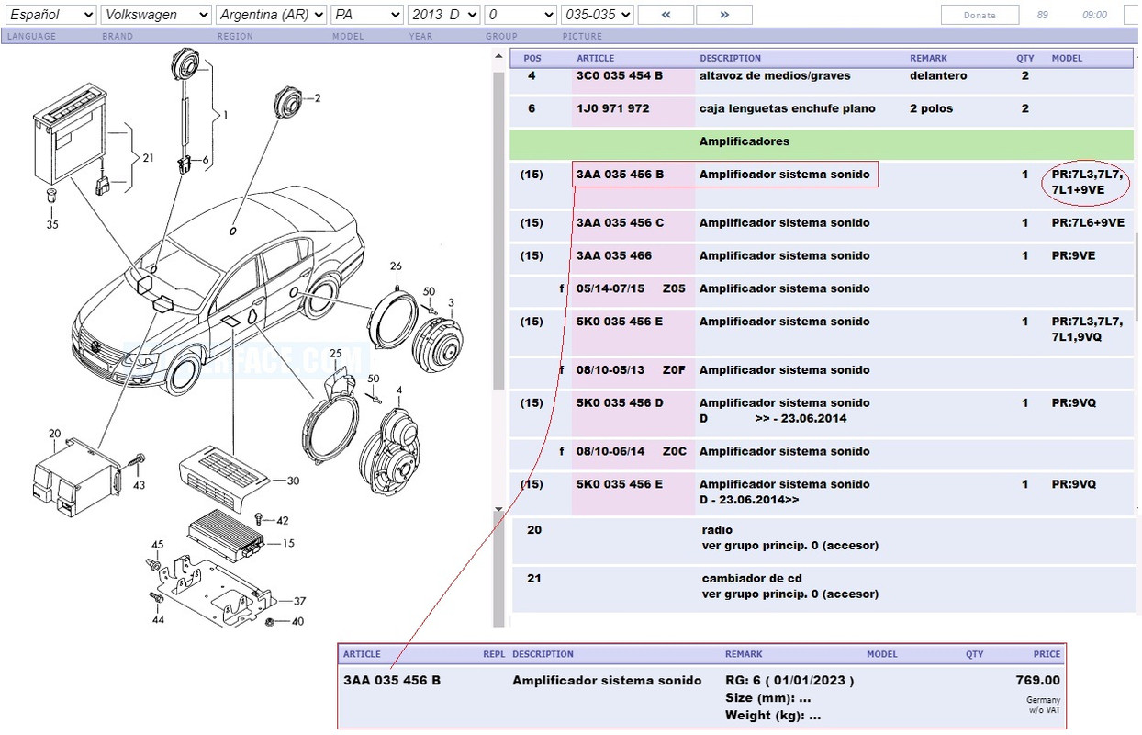This screenshot has width=1142, height=735.
Task: Select 3AA 035 456 B in parts list
Action: (x=621, y=174)
